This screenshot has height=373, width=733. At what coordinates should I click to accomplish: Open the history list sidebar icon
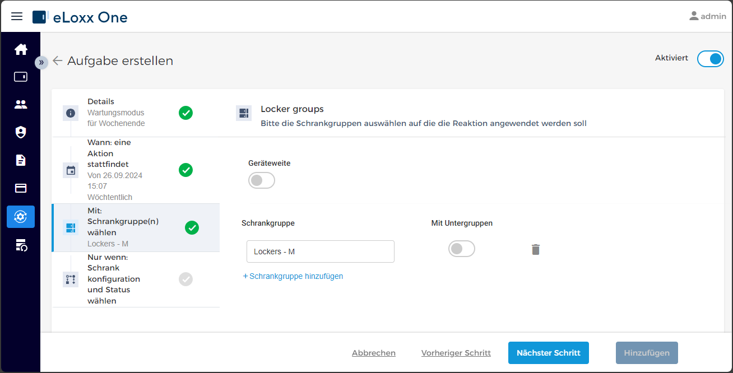[x=21, y=245]
